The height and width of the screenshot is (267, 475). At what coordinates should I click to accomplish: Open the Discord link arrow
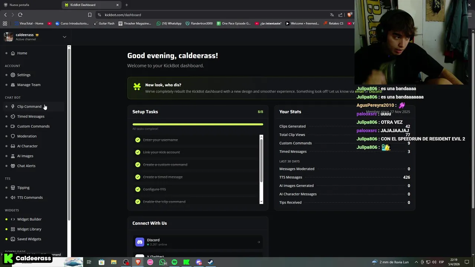point(259,242)
